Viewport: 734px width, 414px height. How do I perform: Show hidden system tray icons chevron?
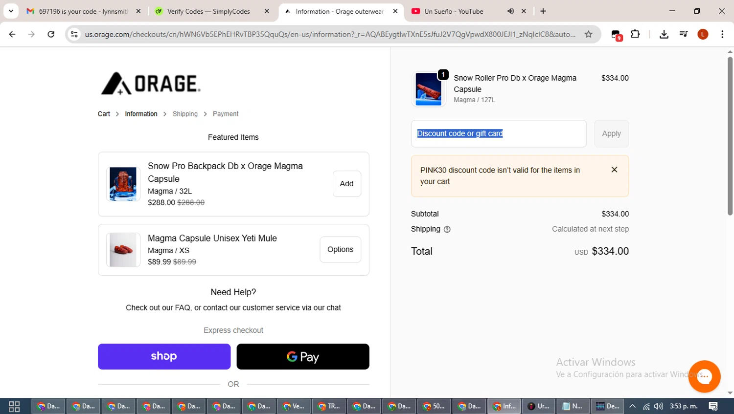coord(632,406)
